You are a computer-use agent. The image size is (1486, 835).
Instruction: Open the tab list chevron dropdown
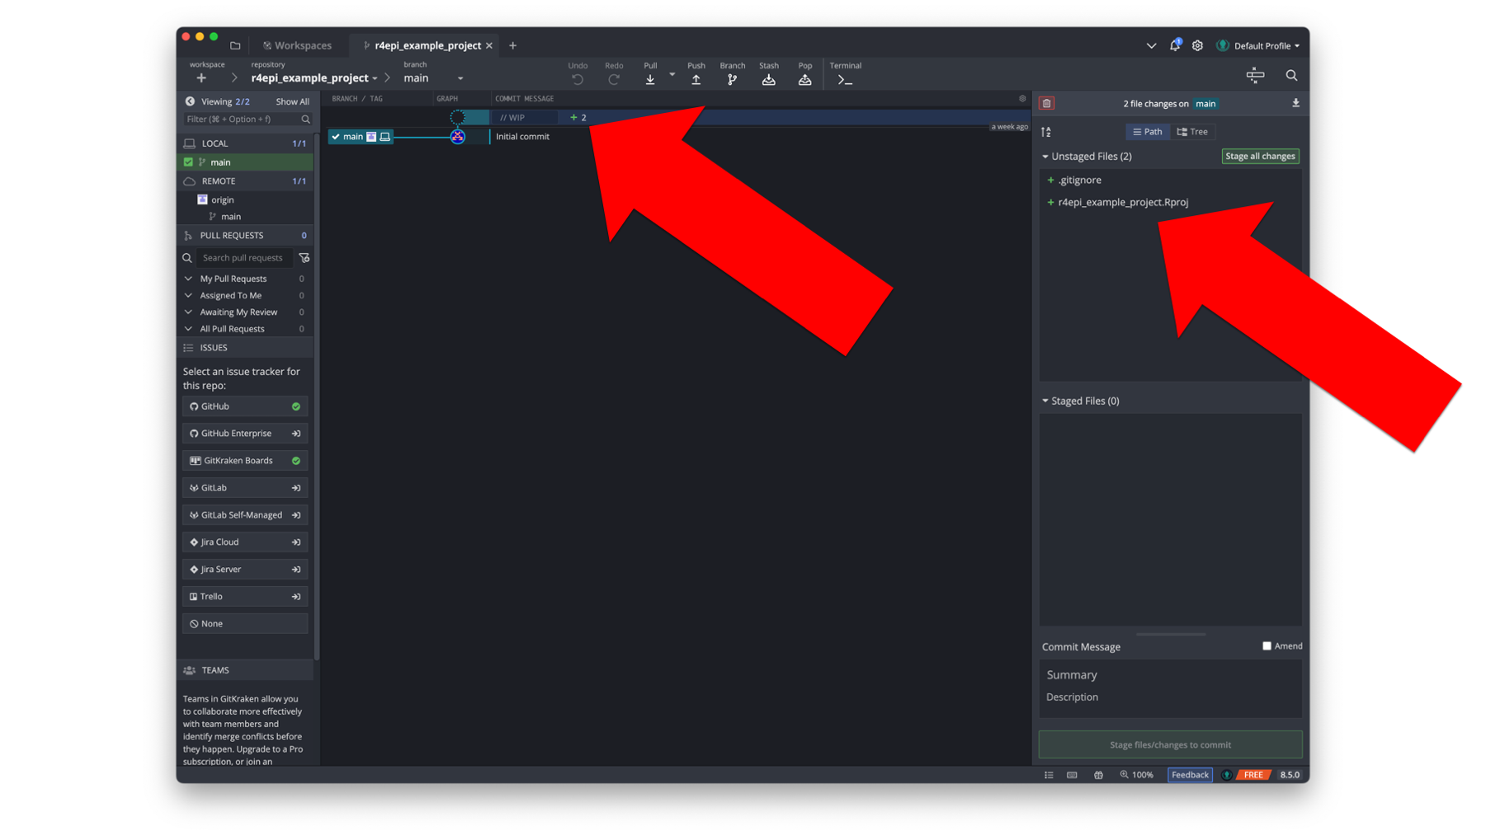pyautogui.click(x=1151, y=45)
